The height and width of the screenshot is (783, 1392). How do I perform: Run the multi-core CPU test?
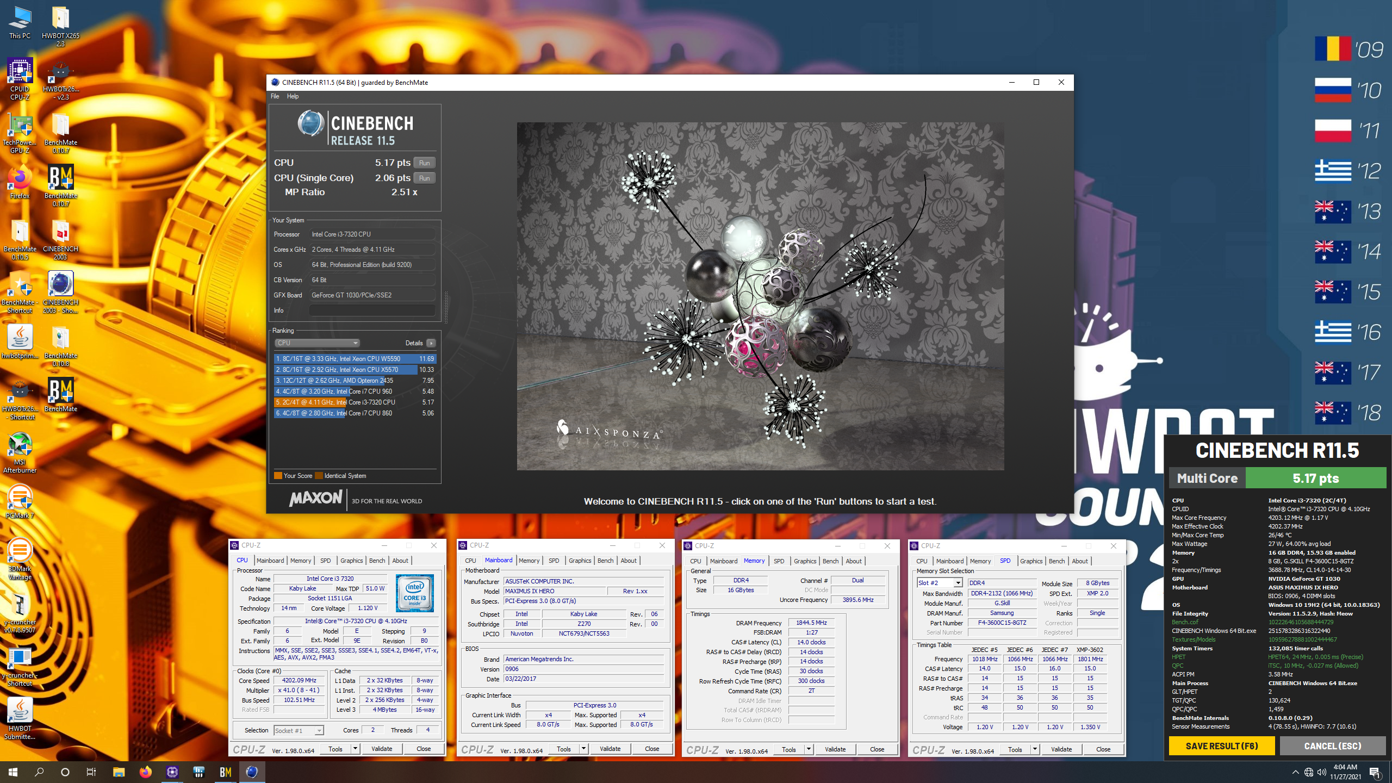(x=424, y=163)
